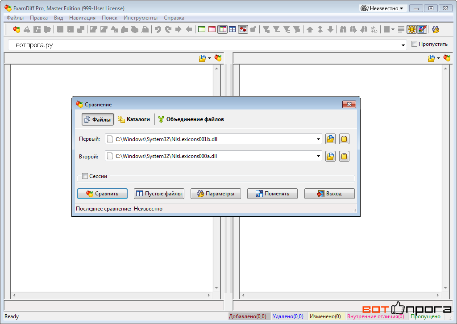Click the left pane open-file folder icon
Screen dimensions: 457x324
click(x=202, y=58)
